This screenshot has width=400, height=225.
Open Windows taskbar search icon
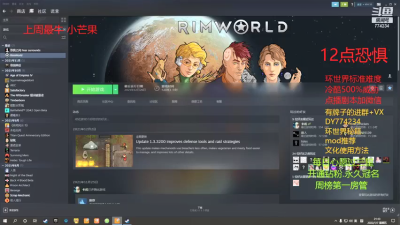pos(15,220)
